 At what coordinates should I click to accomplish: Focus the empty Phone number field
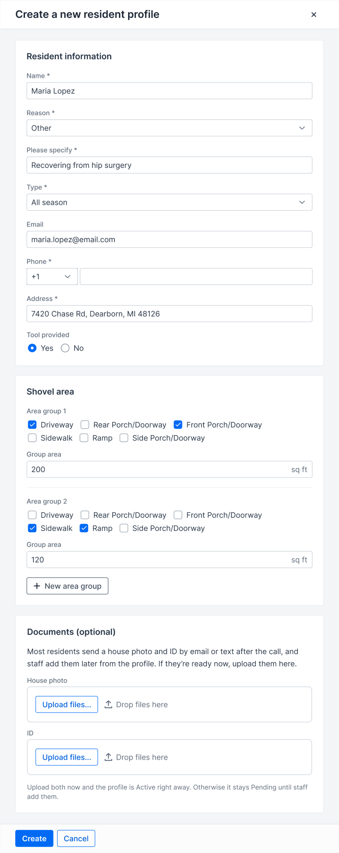tap(196, 276)
